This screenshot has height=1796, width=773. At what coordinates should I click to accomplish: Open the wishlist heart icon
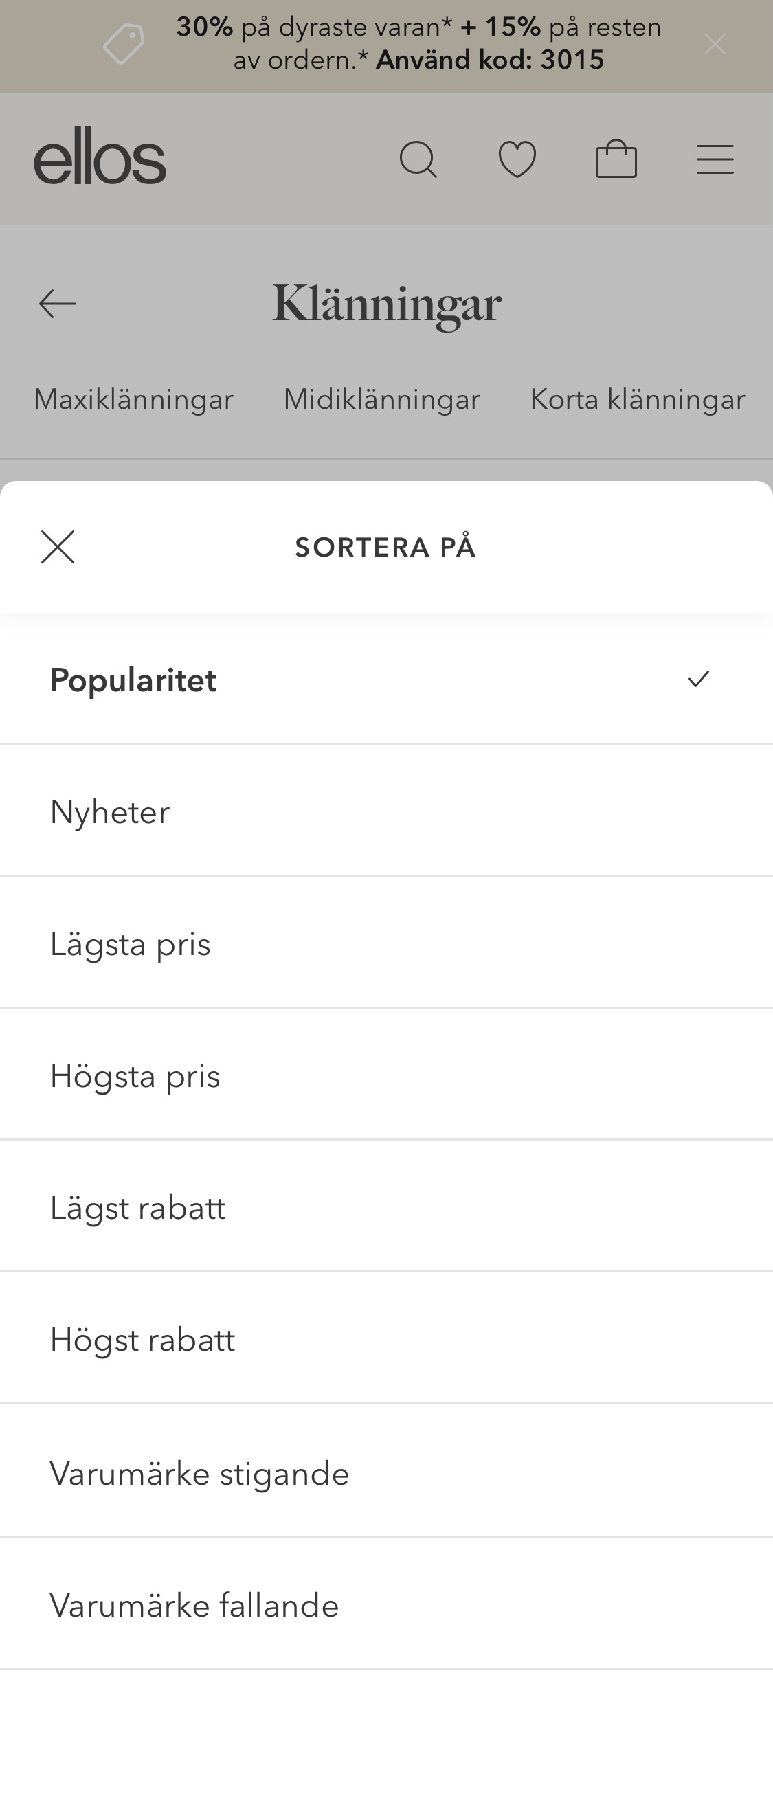[x=517, y=159]
